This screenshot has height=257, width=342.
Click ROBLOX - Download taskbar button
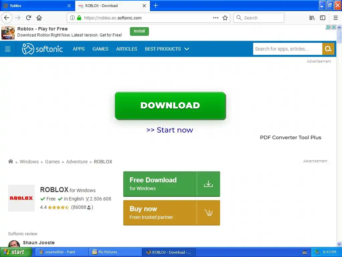tap(169, 252)
